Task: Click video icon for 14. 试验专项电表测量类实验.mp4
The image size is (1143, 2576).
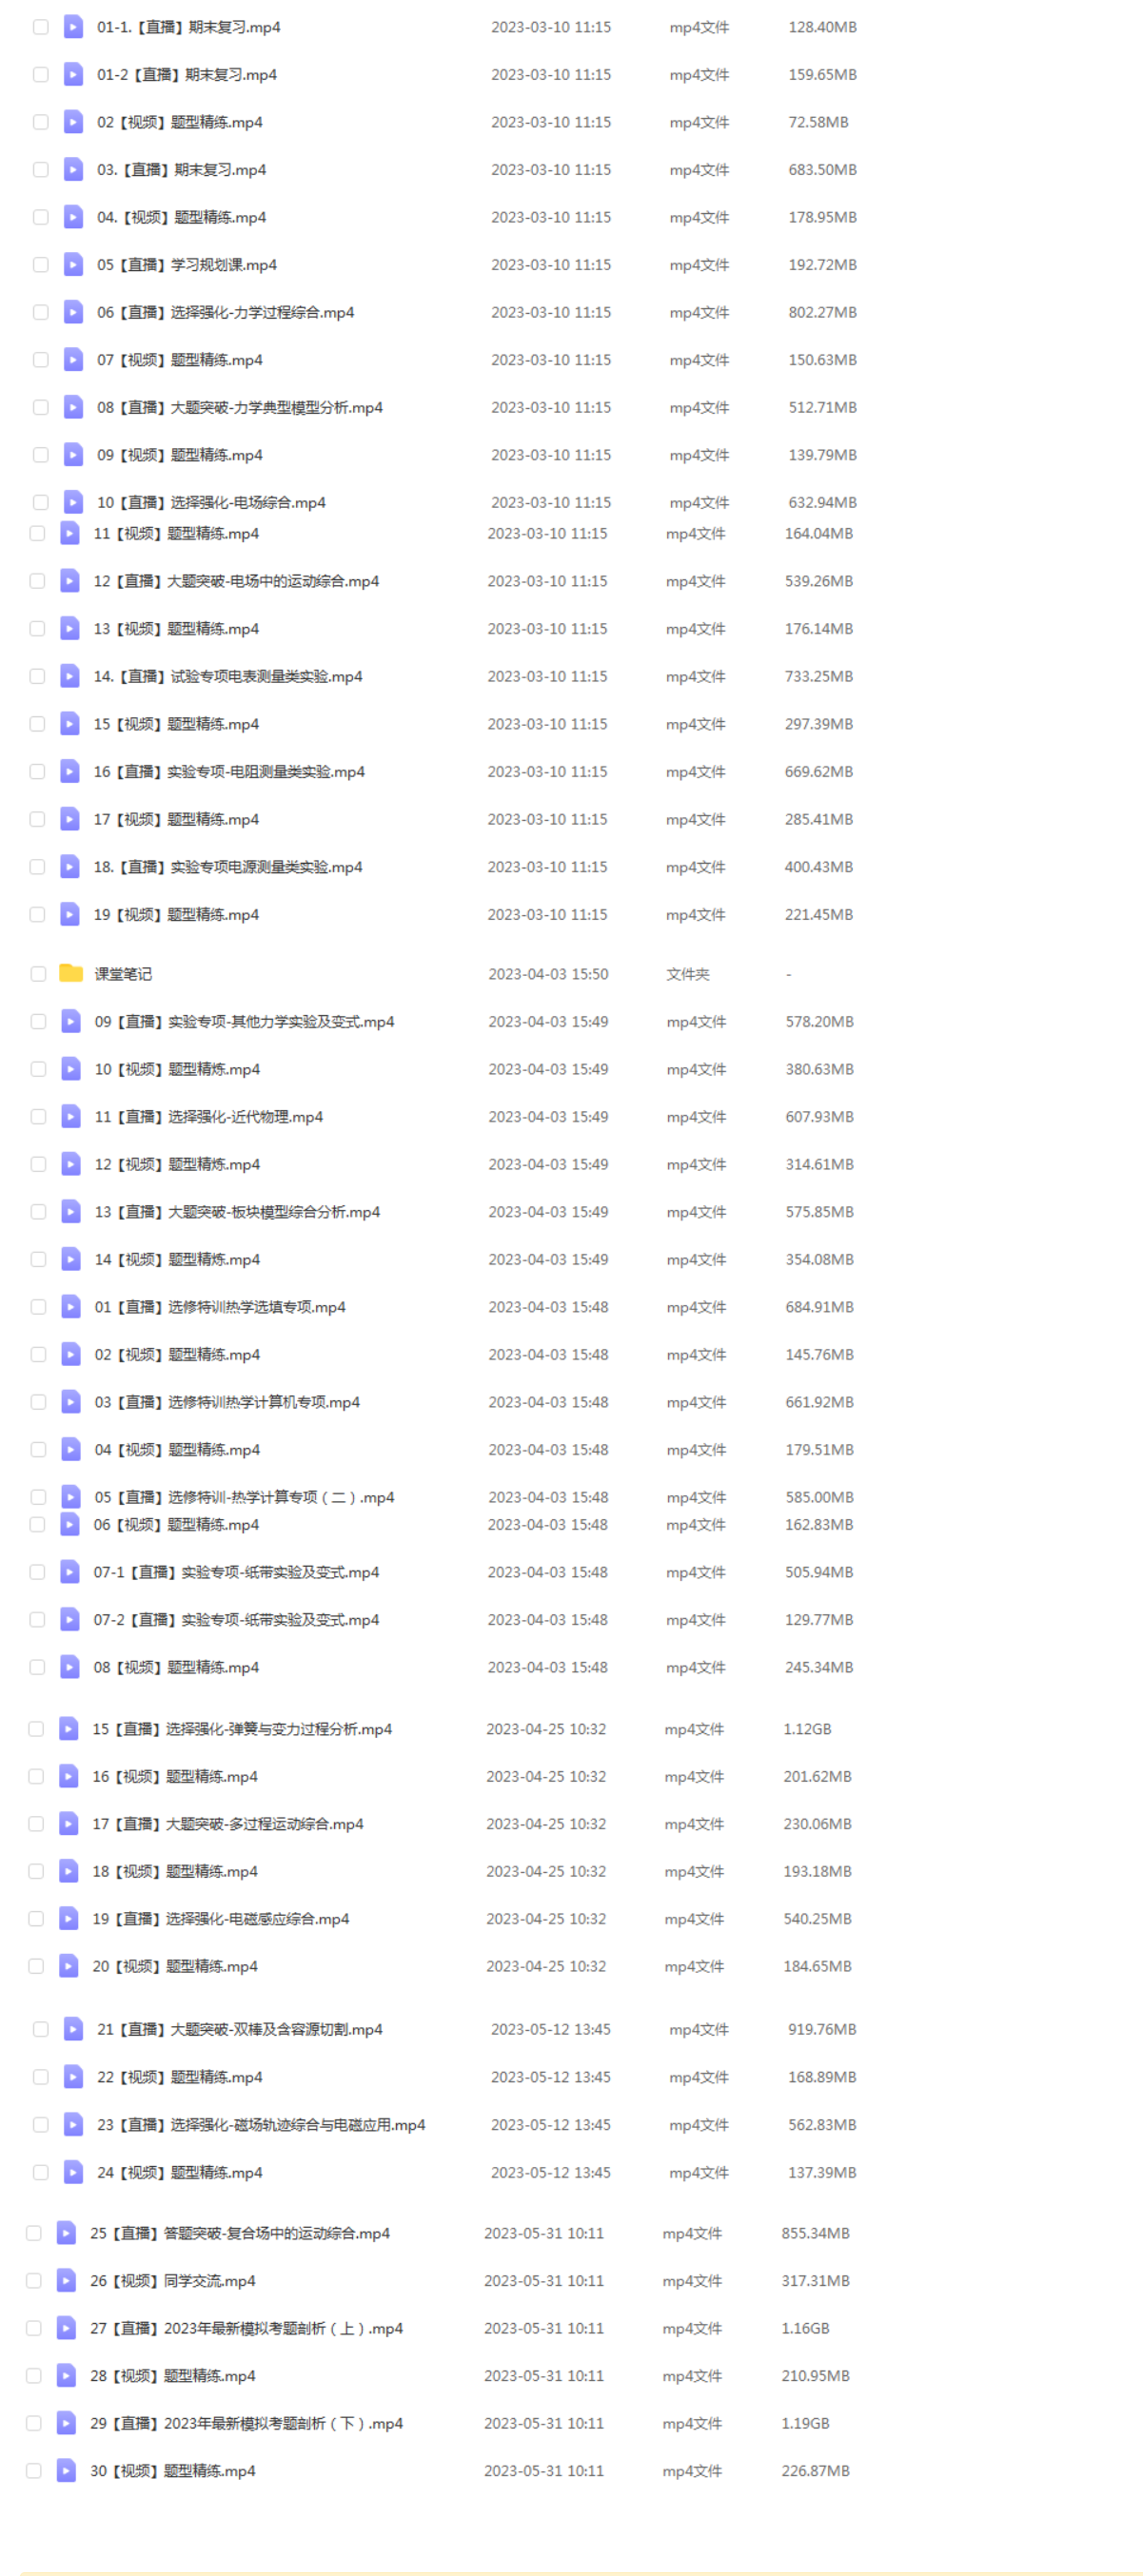Action: point(70,676)
